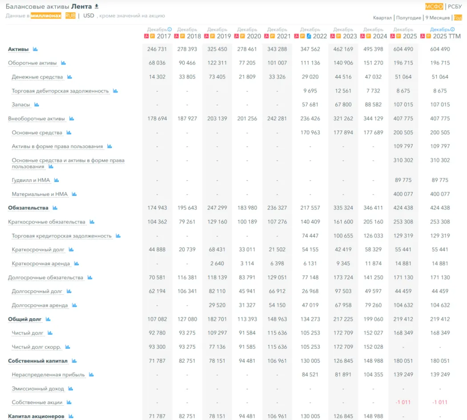Viewport: 467px width, 420px height.
Task: Show the chart for Общий долг
Action: point(48,319)
